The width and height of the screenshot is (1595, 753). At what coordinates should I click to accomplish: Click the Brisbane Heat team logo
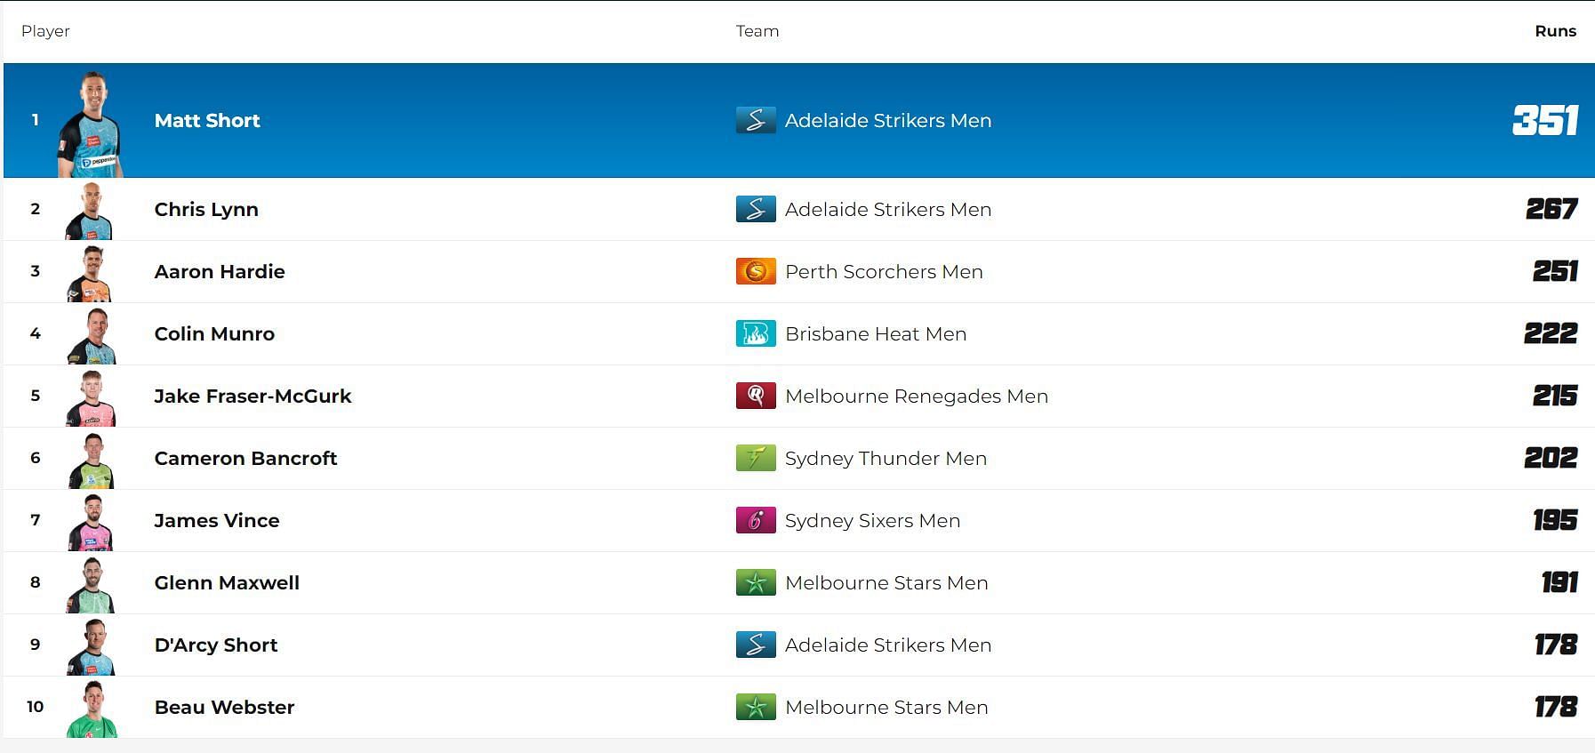[x=756, y=333]
